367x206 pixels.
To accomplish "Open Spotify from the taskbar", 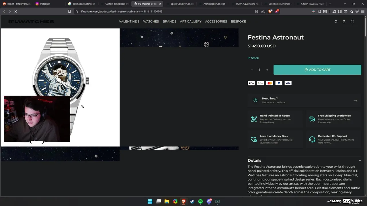I will coord(200,201).
